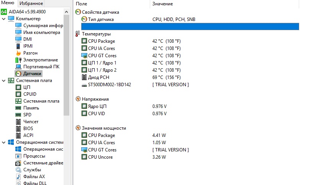Click the Датчики gauge icon in tree
The image size is (316, 185).
tap(18, 74)
